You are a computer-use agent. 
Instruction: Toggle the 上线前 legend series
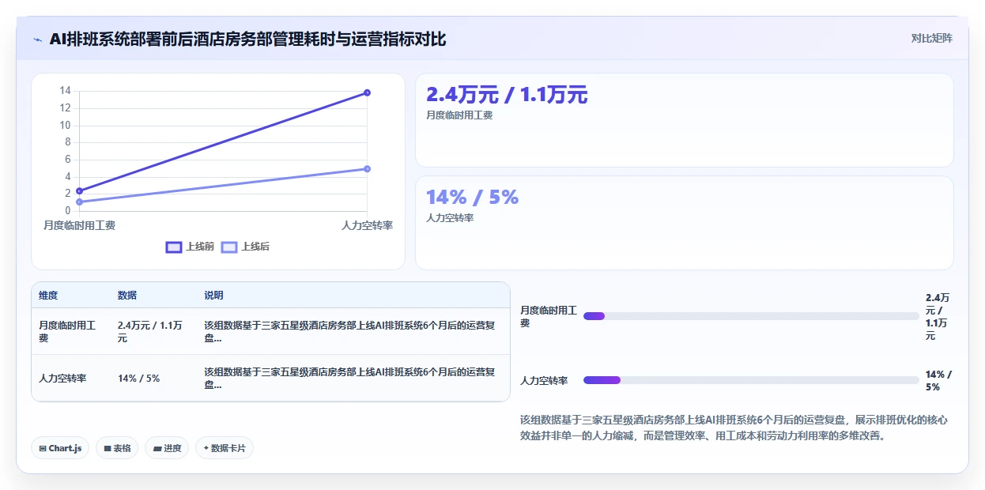point(190,247)
